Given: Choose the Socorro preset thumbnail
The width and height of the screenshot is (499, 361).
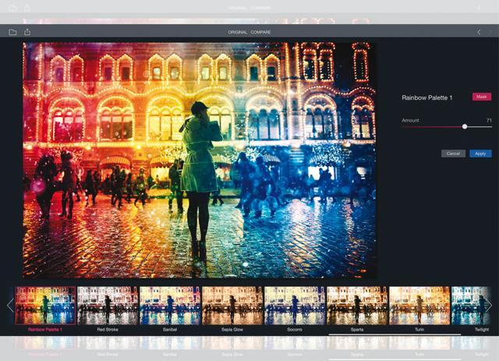Looking at the screenshot, I should coord(295,306).
